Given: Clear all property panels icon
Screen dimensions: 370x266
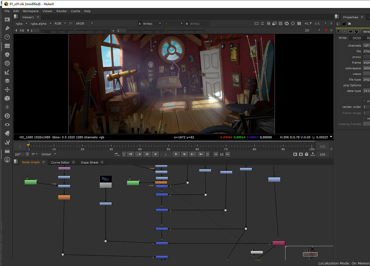Looking at the screenshot, I should 349,24.
